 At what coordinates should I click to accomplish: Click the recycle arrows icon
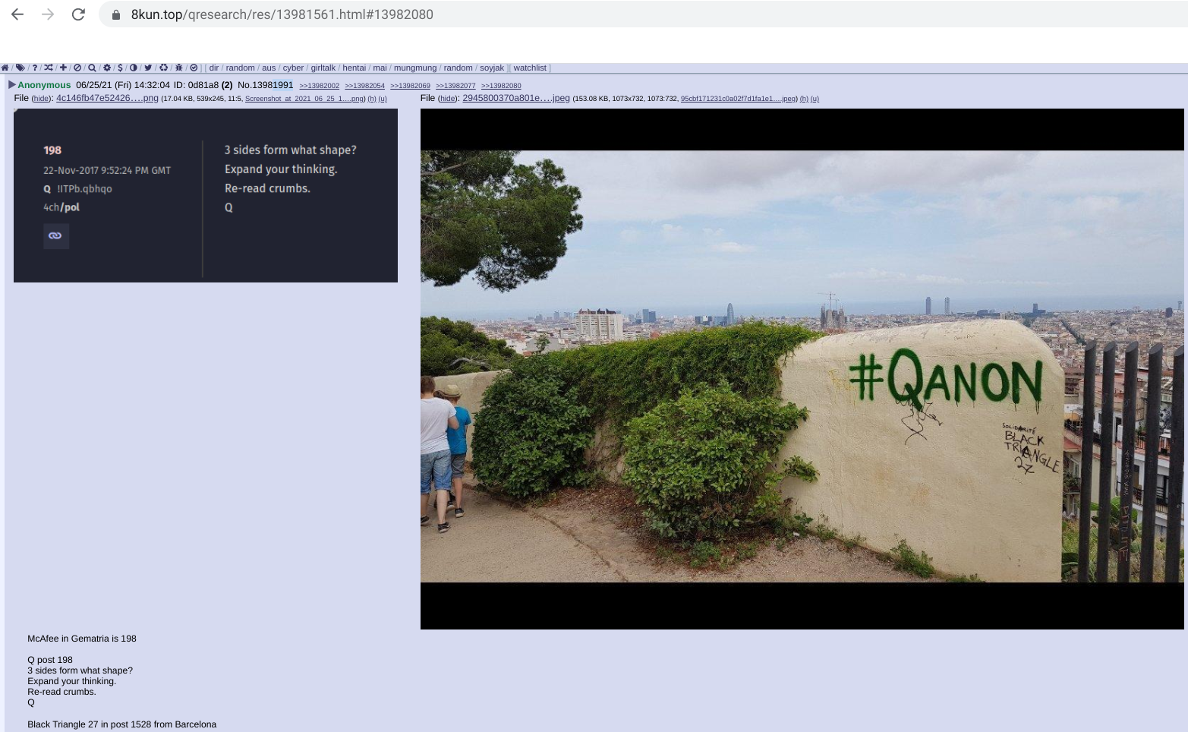pos(163,68)
